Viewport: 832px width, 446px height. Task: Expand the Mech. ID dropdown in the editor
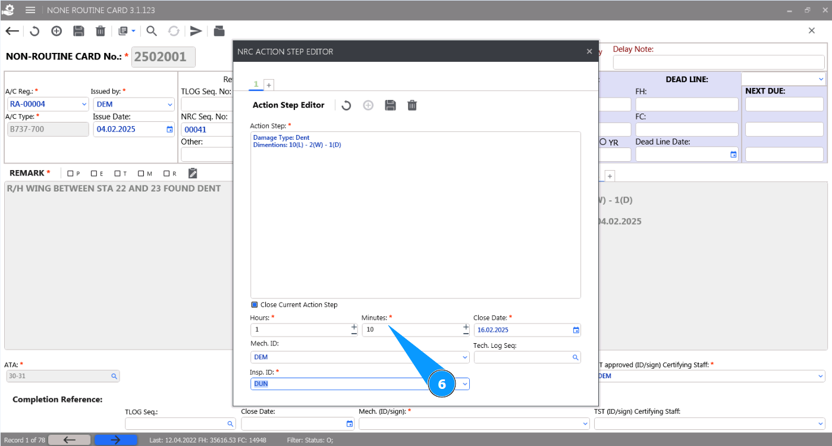coord(465,357)
